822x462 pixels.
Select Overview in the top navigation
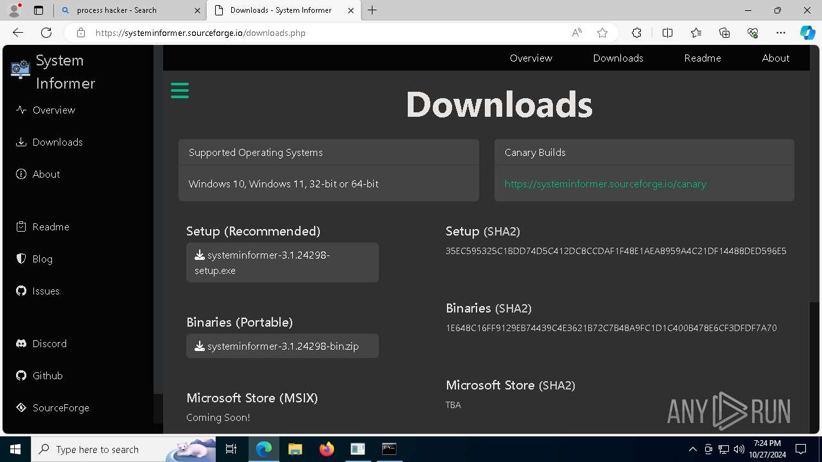531,58
